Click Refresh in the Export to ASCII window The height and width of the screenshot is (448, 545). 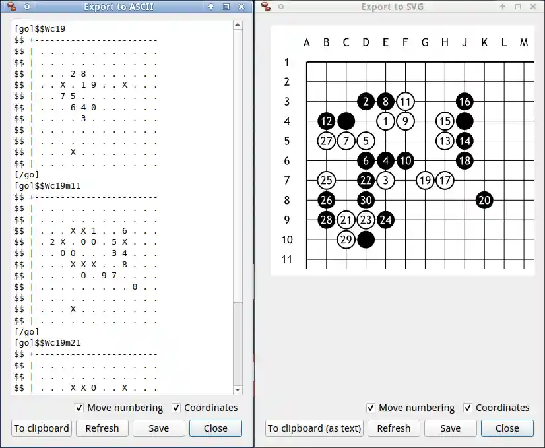(x=102, y=428)
